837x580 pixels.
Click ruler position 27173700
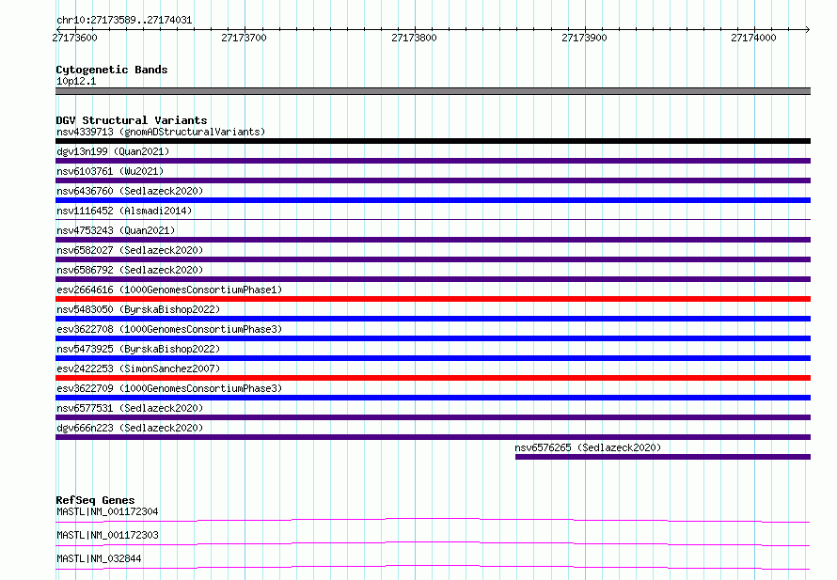click(x=244, y=38)
